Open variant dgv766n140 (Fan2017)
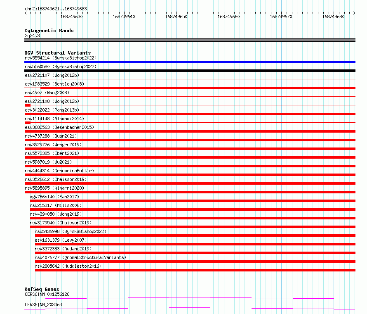The height and width of the screenshot is (314, 367). [54, 197]
